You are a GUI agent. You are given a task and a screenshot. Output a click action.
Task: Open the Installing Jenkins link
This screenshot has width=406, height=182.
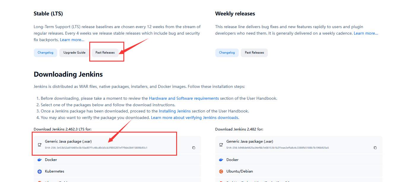pos(175,111)
